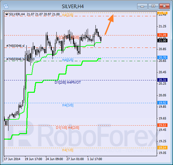Screen dimensions: 173x165
Task: Click the 21.25 price scale value
Action: pos(162,26)
